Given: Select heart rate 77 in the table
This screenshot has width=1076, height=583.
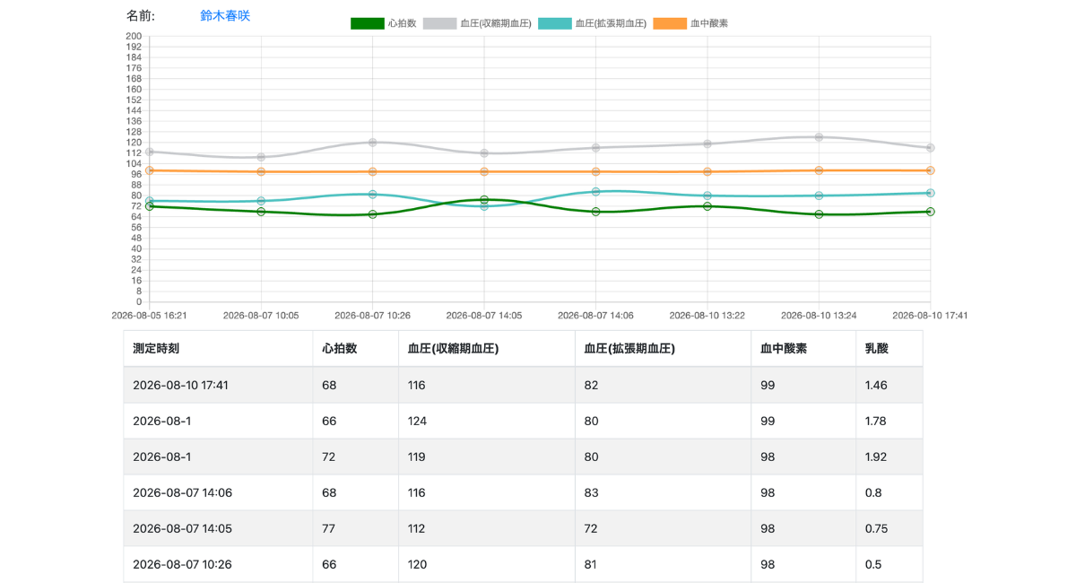Looking at the screenshot, I should (355, 528).
